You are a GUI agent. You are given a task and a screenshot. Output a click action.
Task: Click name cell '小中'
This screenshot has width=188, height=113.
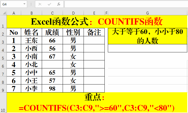pyautogui.click(x=31, y=72)
